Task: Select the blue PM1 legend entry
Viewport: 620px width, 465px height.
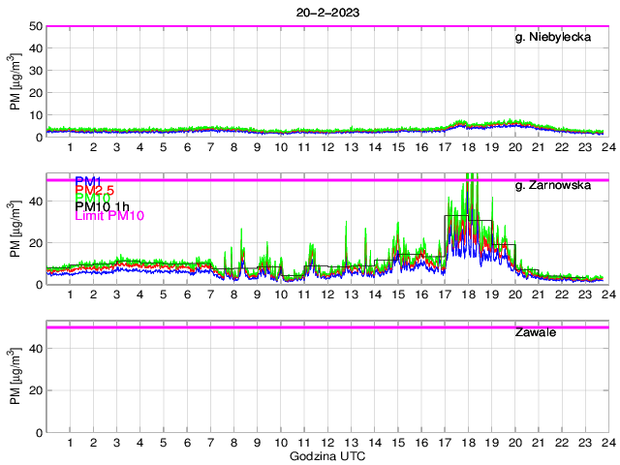Action: point(88,181)
